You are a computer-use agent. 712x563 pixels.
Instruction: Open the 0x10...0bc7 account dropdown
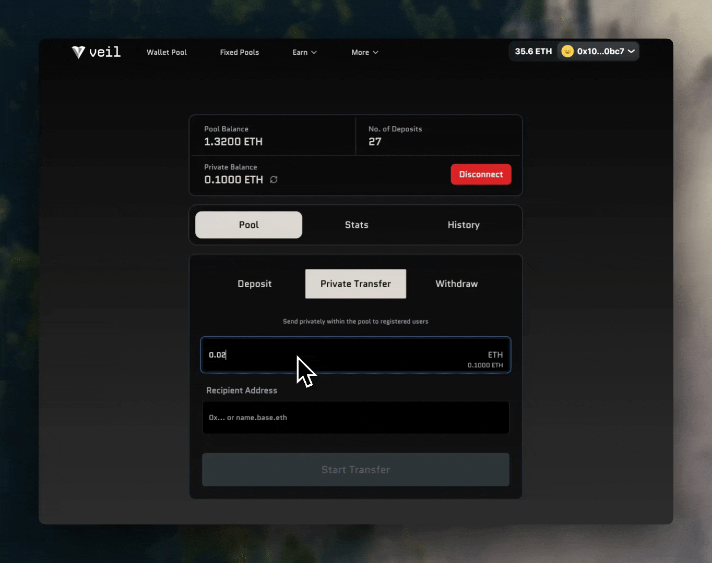coord(598,51)
